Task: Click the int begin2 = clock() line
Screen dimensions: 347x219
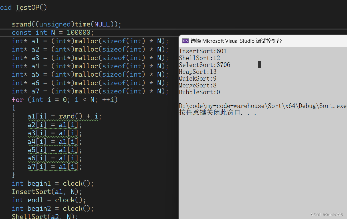Action: tap(53, 208)
